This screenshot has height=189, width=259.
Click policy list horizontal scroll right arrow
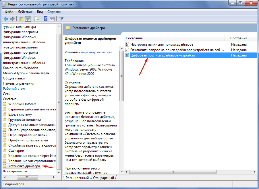pyautogui.click(x=254, y=172)
